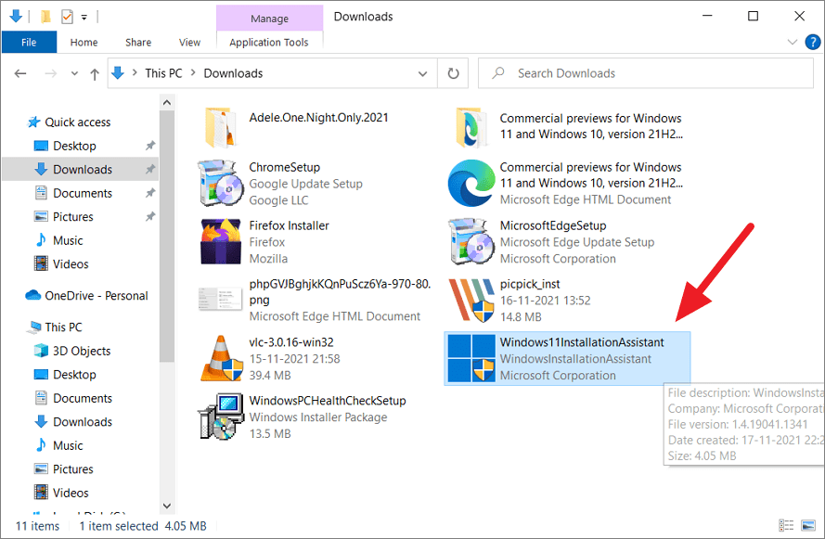
Task: Select the WindowsPCHealthCheckSetup package icon
Action: click(221, 417)
